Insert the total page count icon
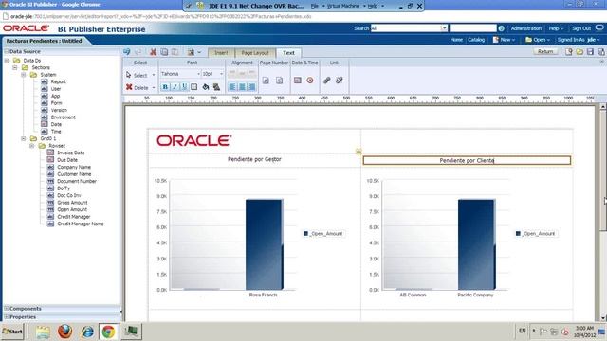This screenshot has height=341, width=607. click(279, 81)
